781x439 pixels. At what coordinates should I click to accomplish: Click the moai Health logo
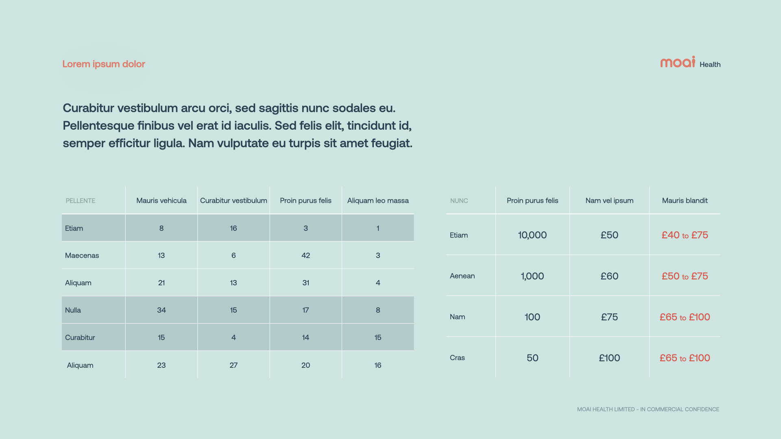(x=690, y=63)
